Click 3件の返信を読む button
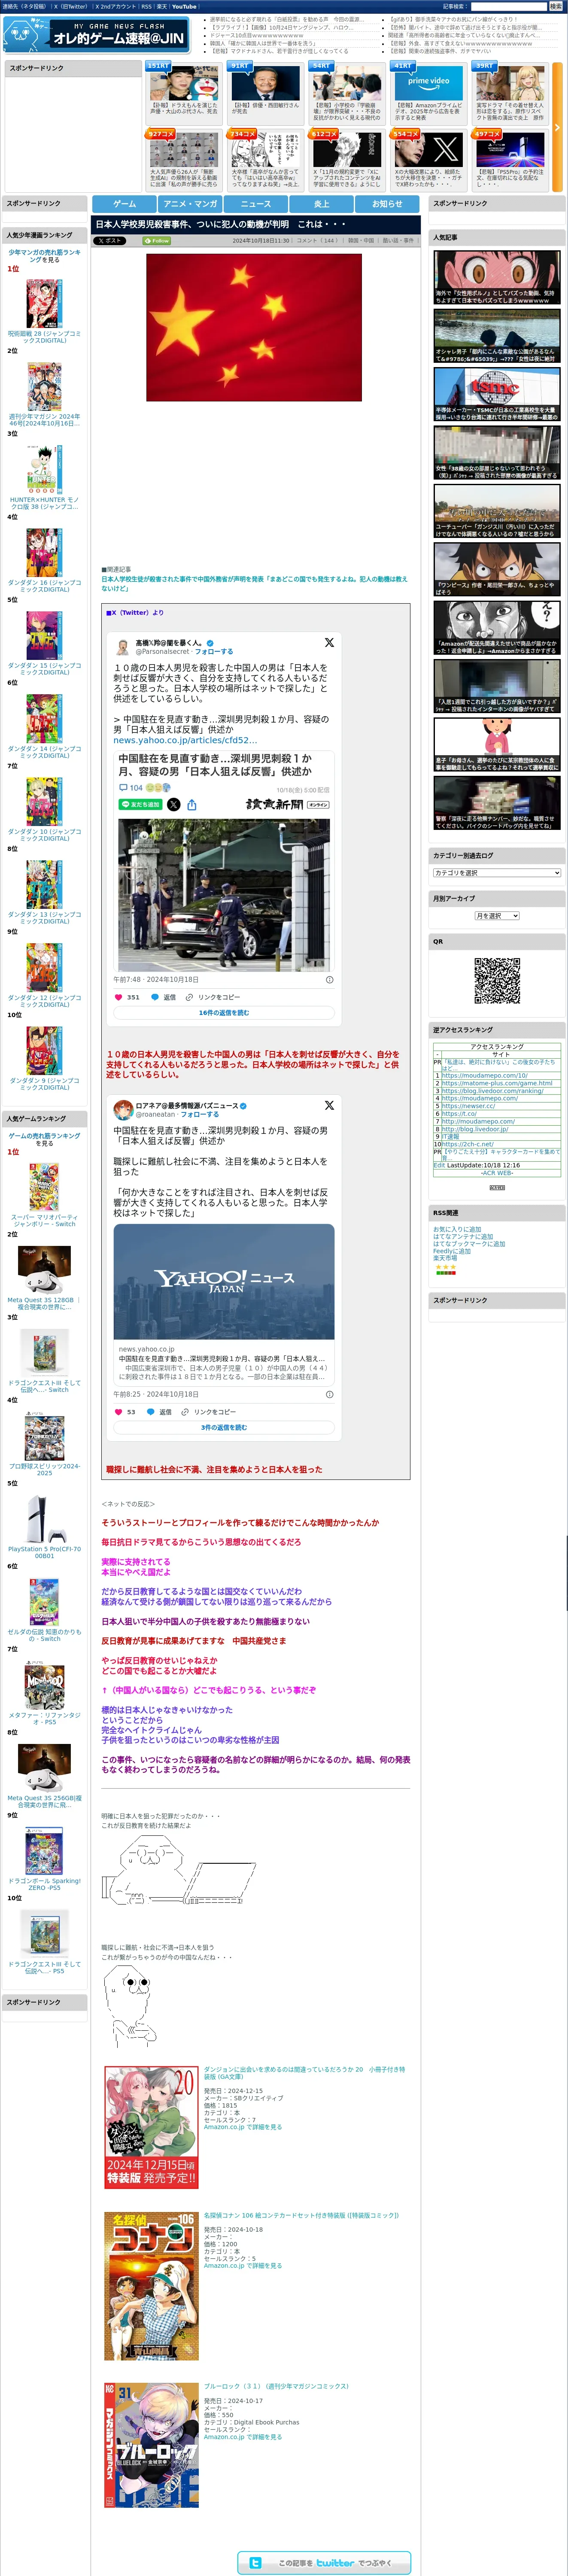Screen dimensions: 568x2576 point(224,1427)
